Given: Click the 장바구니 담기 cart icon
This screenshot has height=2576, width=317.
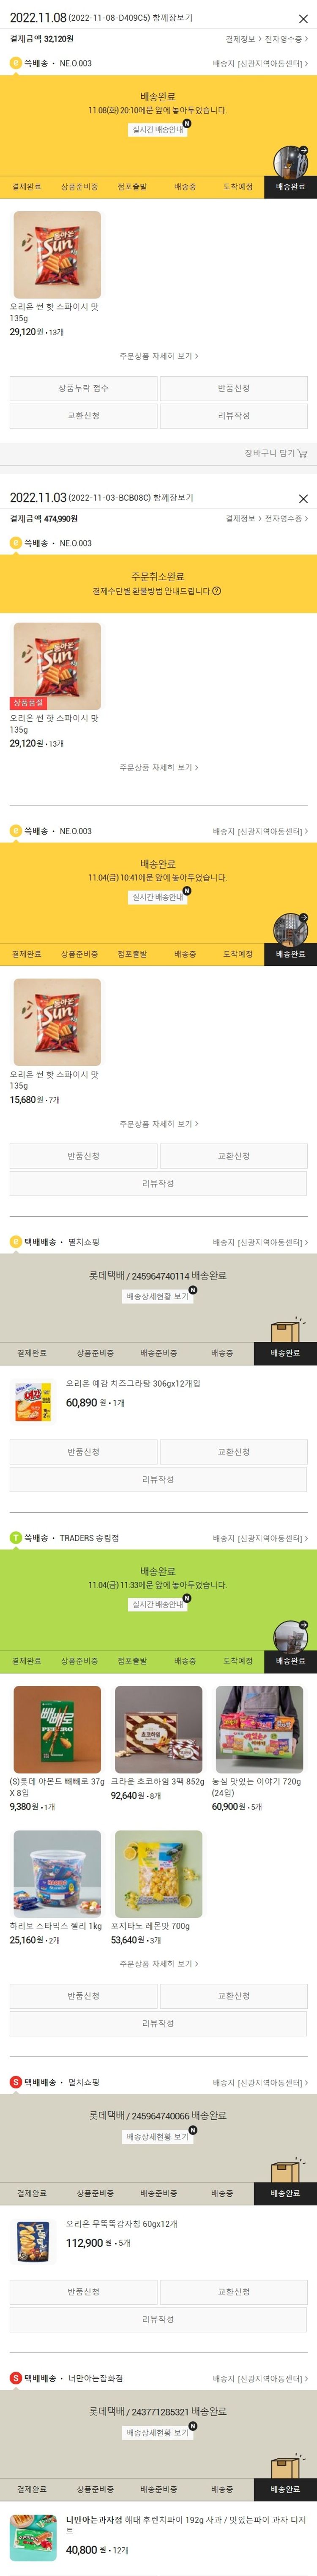Looking at the screenshot, I should [x=302, y=453].
